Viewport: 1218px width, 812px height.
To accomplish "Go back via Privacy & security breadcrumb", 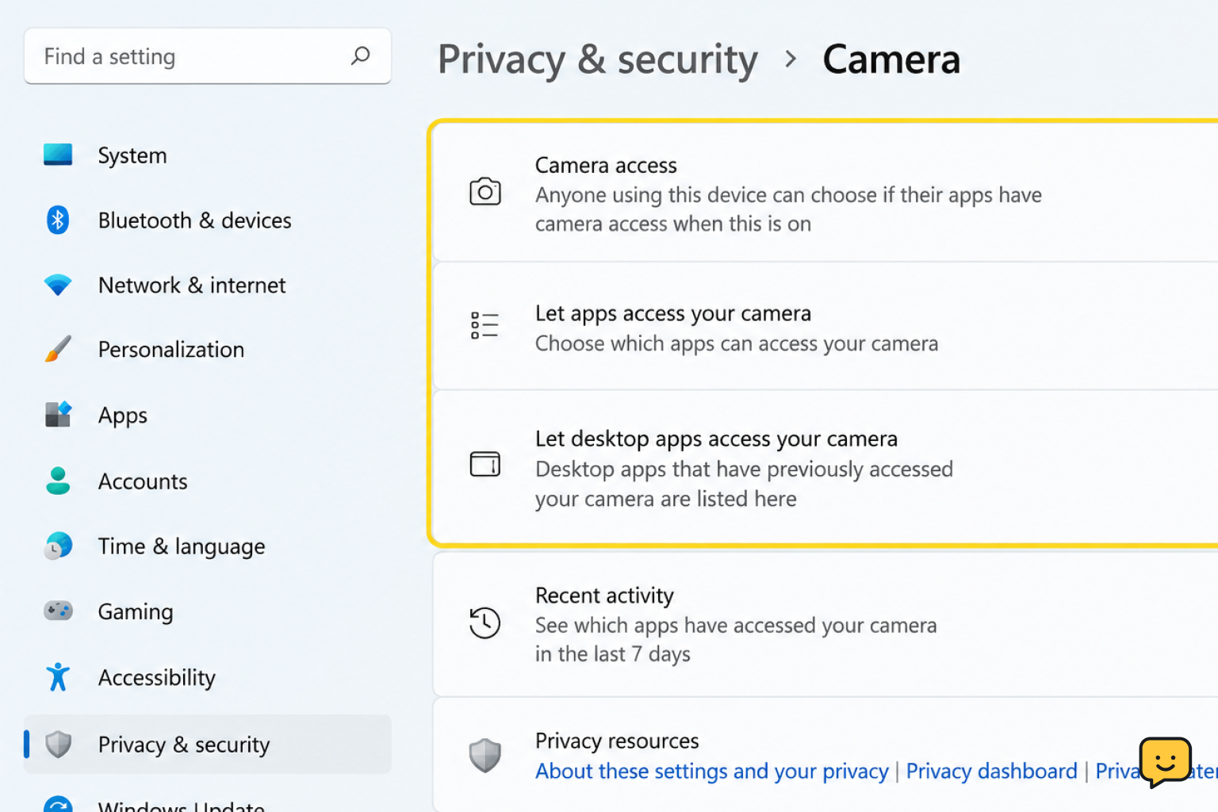I will coord(598,59).
